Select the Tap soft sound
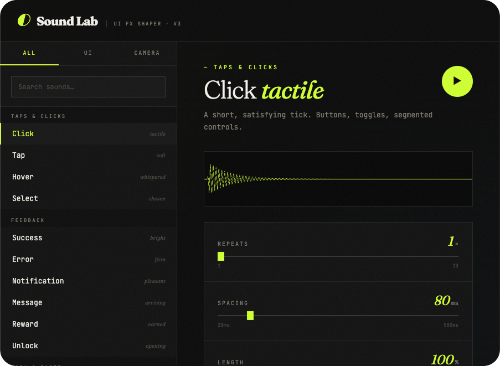 [x=89, y=155]
